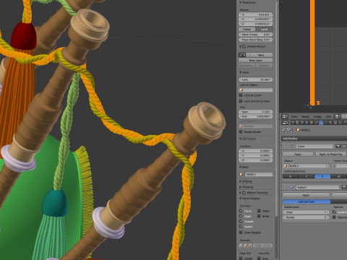Viewport: 347px width, 260px height.
Task: Select the Catmull-Clark subdivision type
Action: pos(307,201)
